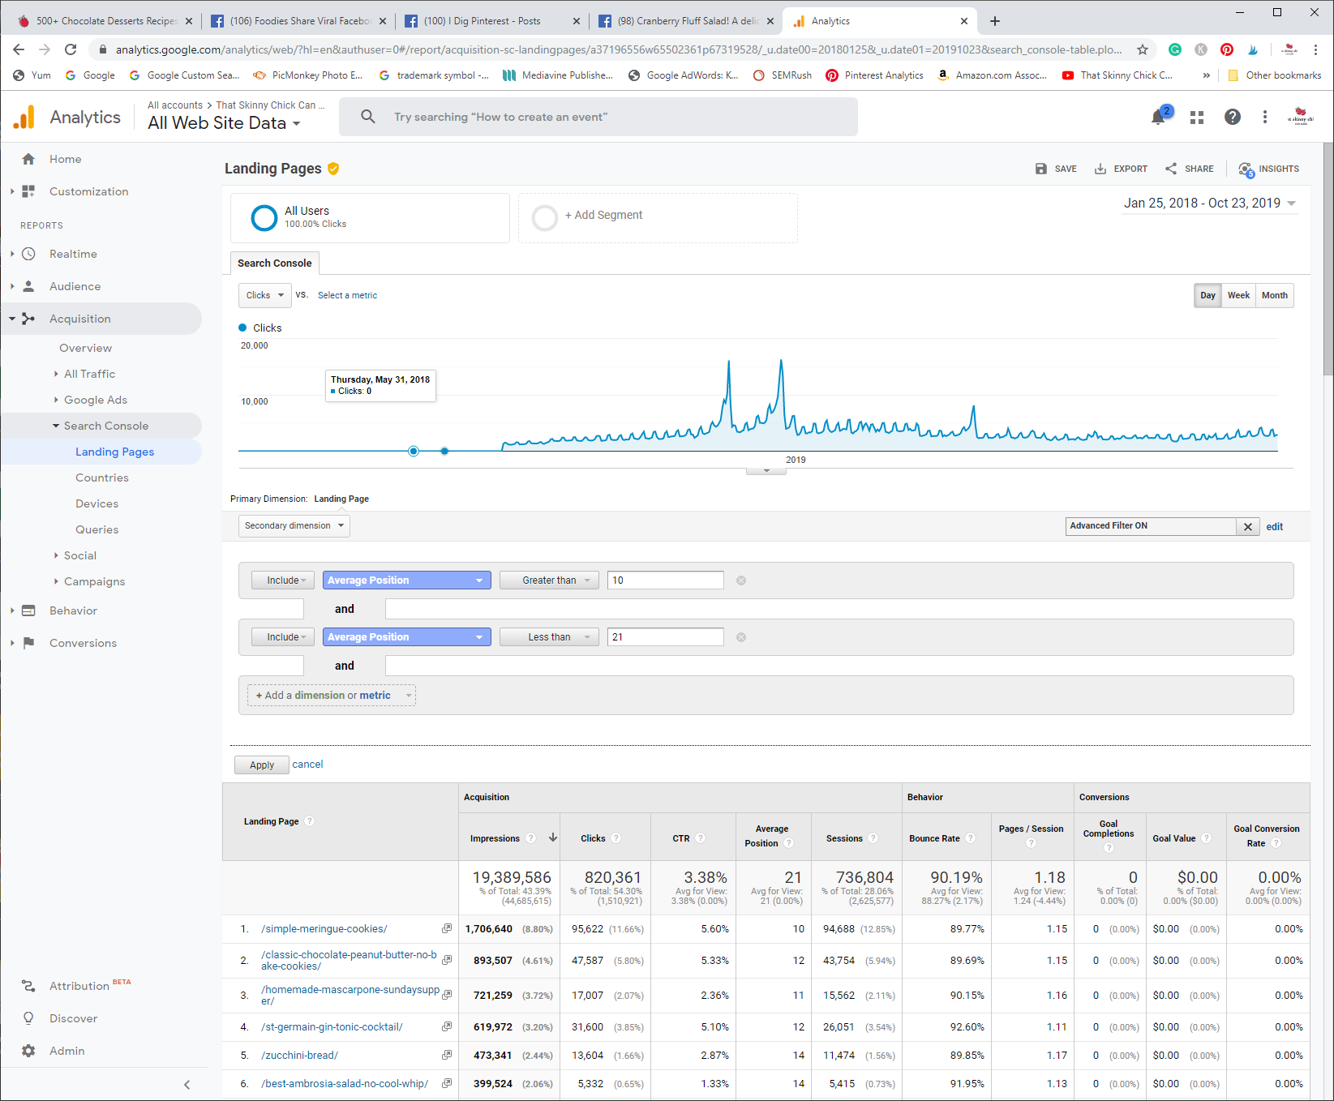Screen dimensions: 1334x1101
Task: Click the Share report icon
Action: tap(1171, 169)
